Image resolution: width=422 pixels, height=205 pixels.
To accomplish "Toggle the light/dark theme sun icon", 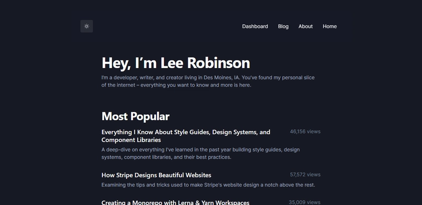I will (x=87, y=26).
